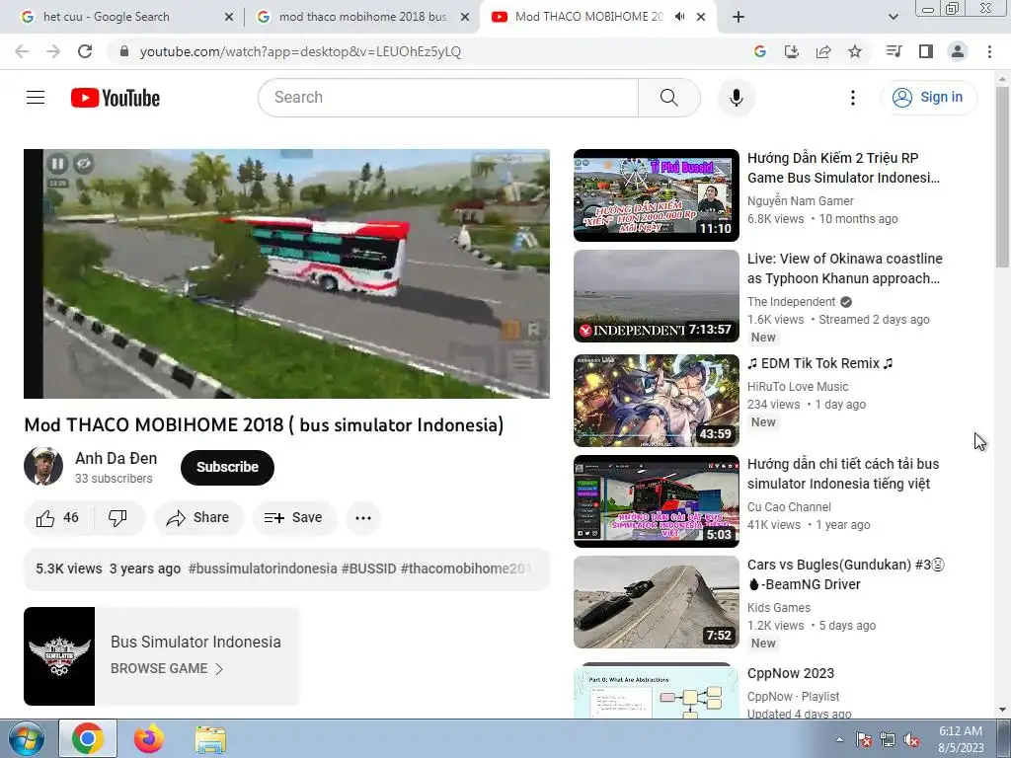
Task: Reload the current page
Action: pyautogui.click(x=85, y=51)
